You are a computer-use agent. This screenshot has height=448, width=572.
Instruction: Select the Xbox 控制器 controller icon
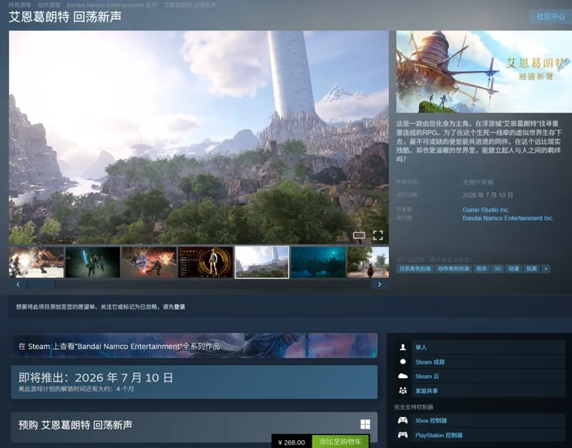pyautogui.click(x=403, y=421)
